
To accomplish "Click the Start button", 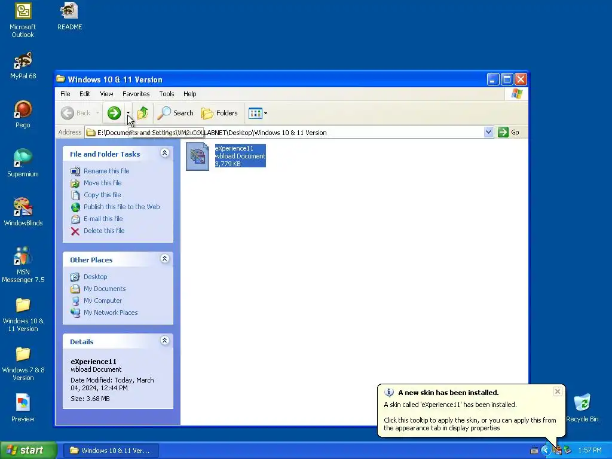I will (28, 450).
